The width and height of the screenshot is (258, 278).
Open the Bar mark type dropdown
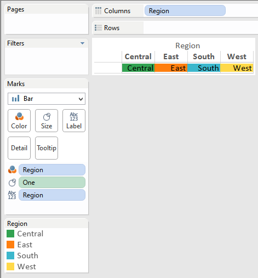(x=47, y=99)
